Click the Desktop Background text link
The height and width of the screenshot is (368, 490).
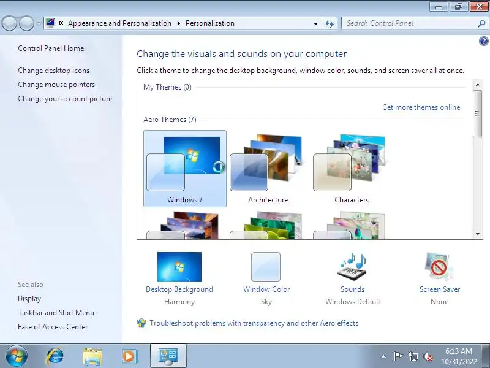pyautogui.click(x=179, y=289)
